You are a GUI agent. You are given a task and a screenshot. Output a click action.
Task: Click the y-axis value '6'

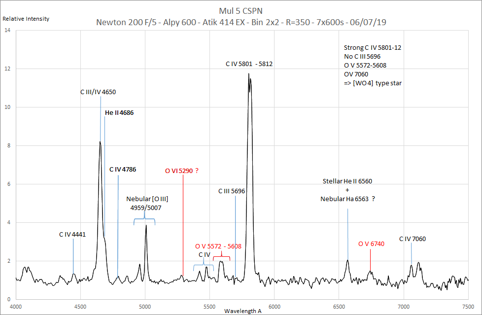click(x=9, y=184)
